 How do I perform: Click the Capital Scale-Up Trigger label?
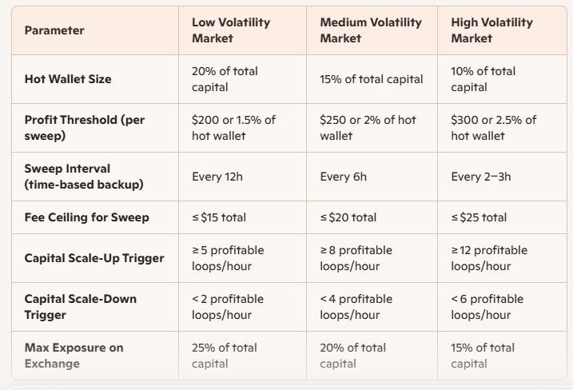(x=94, y=258)
